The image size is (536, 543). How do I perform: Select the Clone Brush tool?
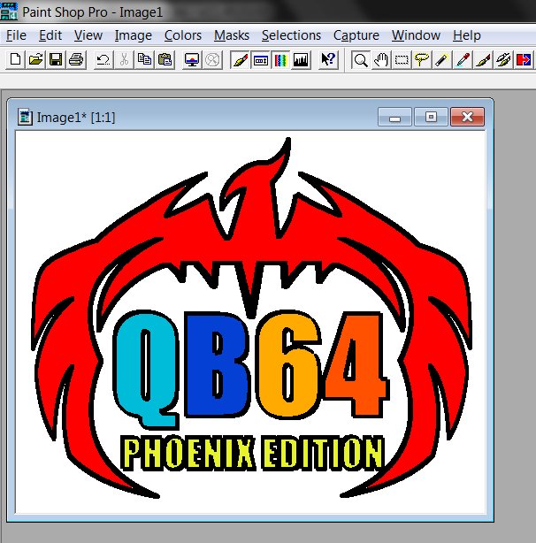503,60
